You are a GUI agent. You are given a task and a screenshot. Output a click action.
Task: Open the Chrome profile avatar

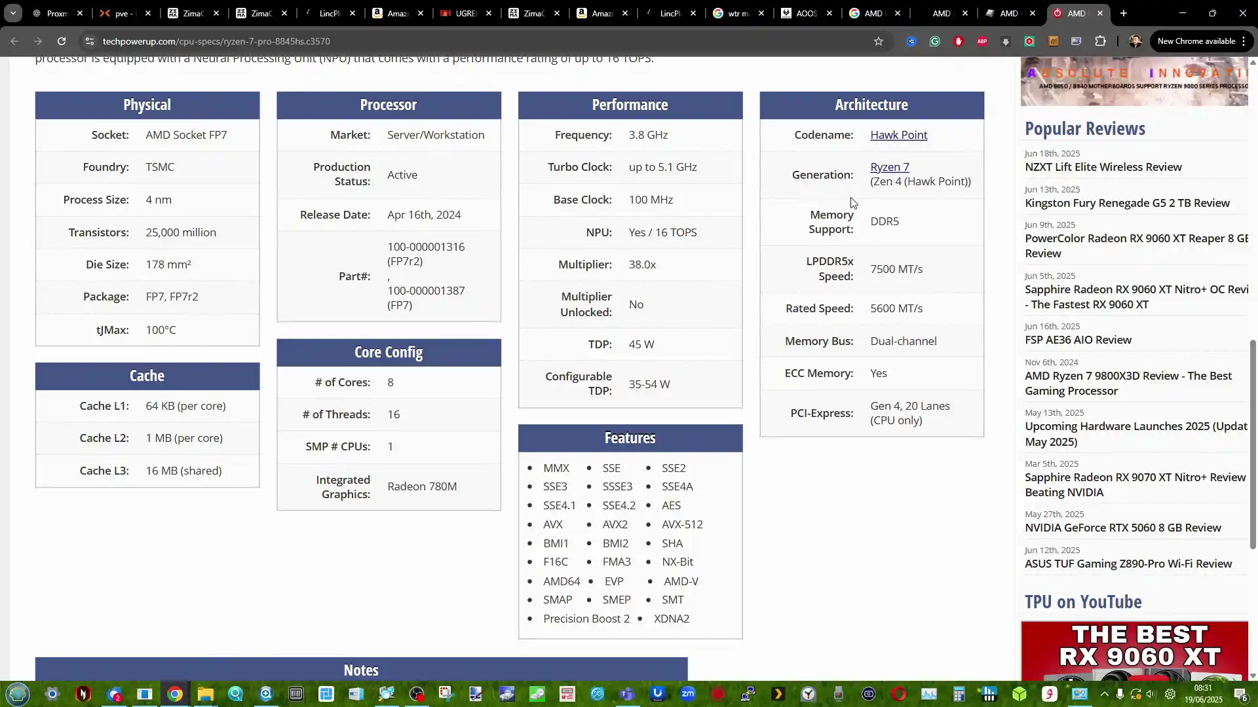(1135, 41)
